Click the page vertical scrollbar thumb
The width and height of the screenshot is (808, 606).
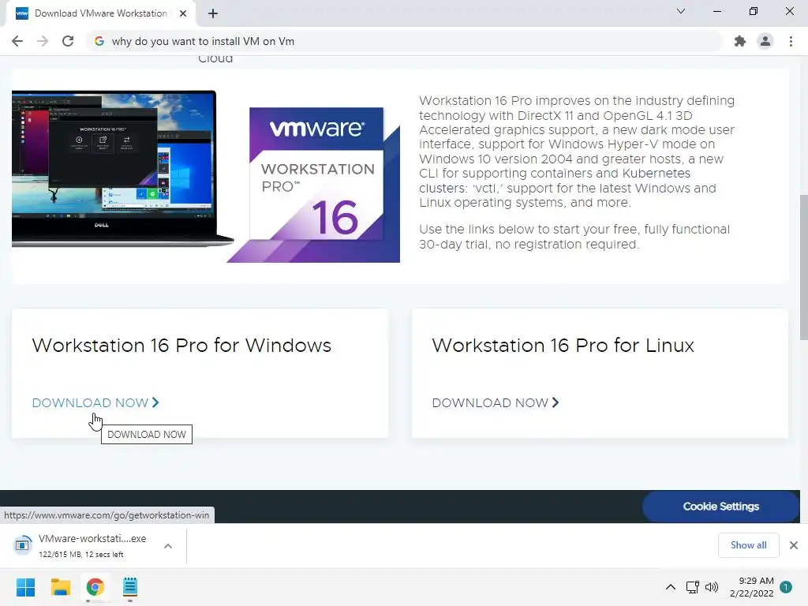point(804,267)
